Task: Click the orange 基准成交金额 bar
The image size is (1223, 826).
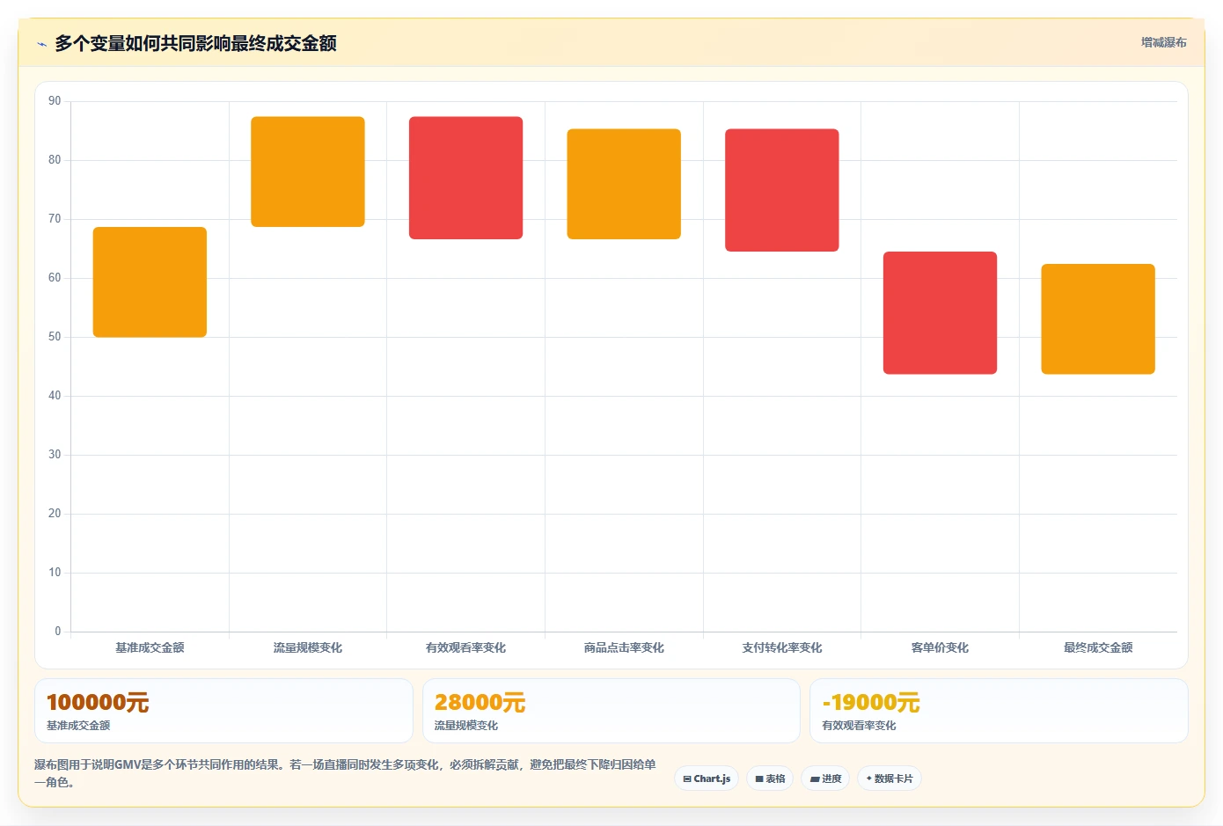Action: tap(150, 282)
